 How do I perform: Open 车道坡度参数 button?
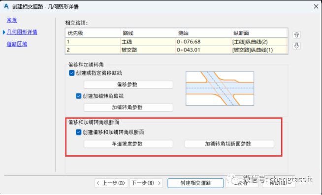click(129, 144)
